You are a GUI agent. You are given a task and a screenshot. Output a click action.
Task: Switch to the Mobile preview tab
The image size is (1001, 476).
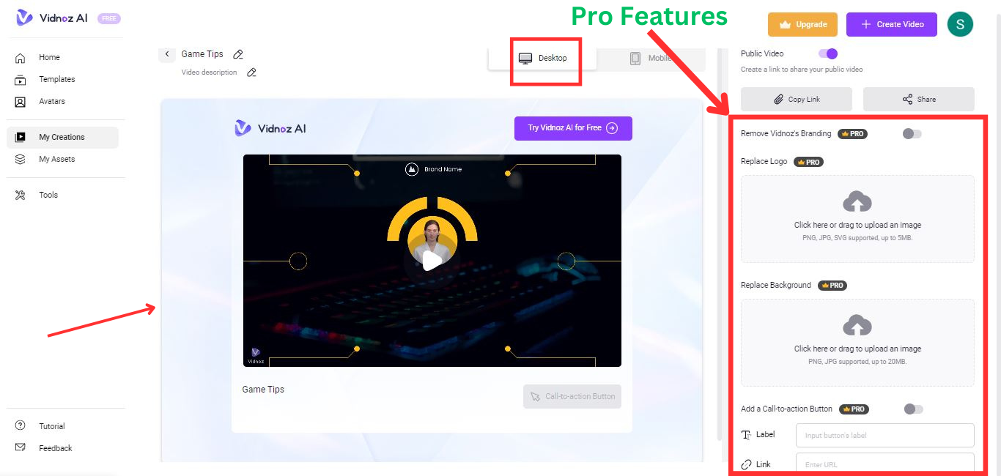651,59
